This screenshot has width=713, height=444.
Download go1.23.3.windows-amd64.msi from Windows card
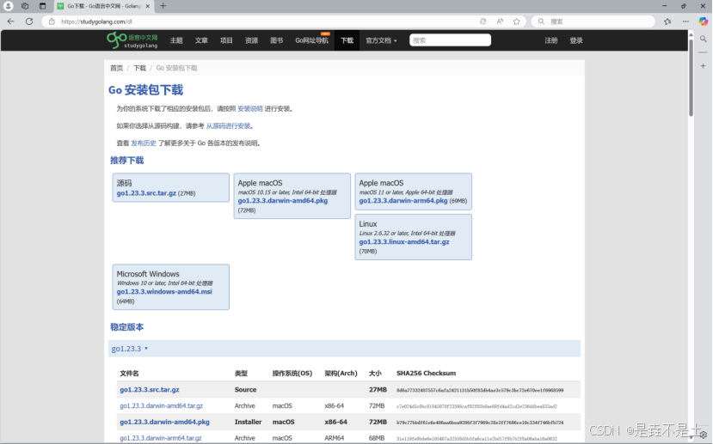click(164, 291)
